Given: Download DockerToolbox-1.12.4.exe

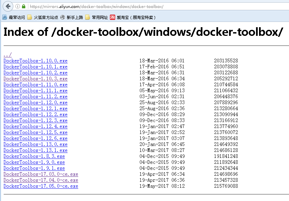Looking at the screenshot, I should (36, 126).
